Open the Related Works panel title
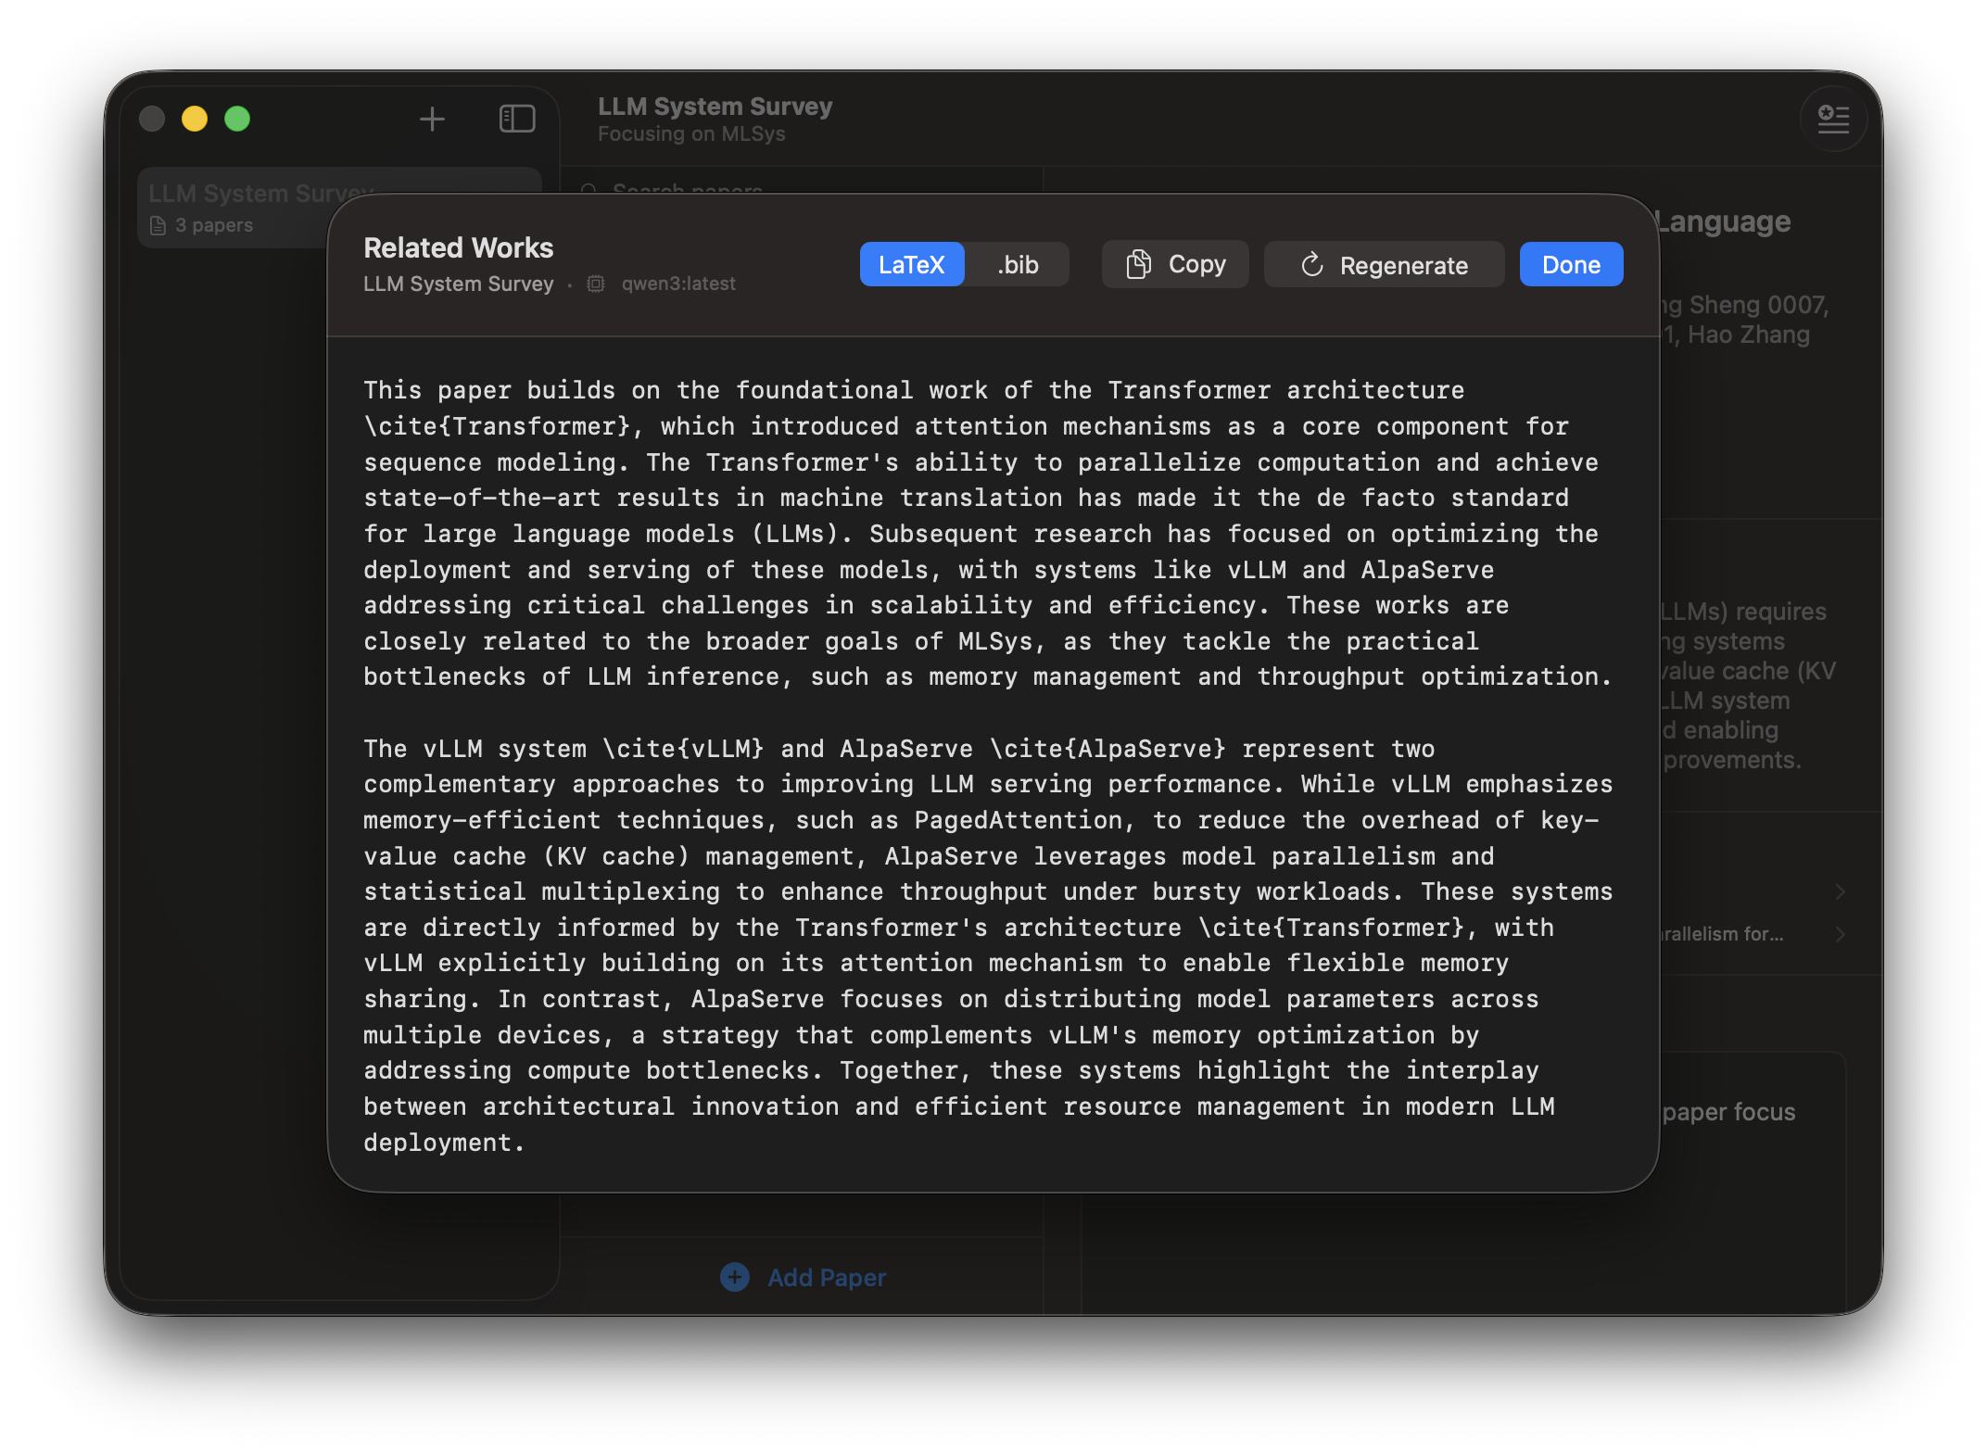This screenshot has height=1453, width=1987. tap(458, 247)
